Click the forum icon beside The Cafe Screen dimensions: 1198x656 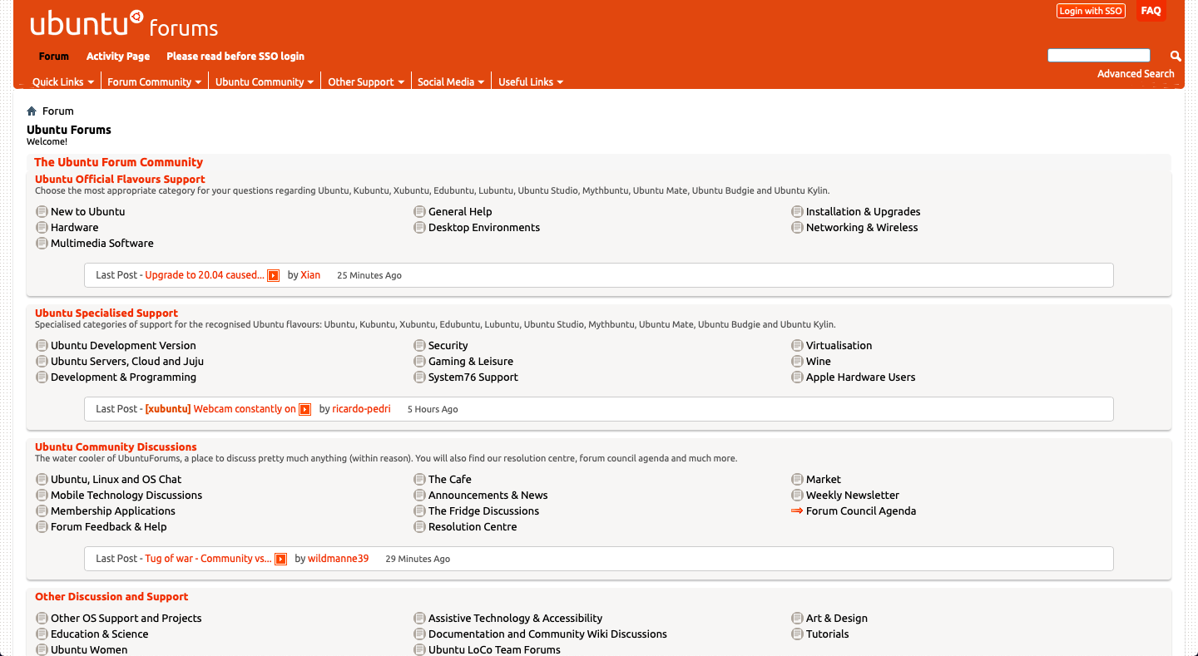pyautogui.click(x=419, y=480)
